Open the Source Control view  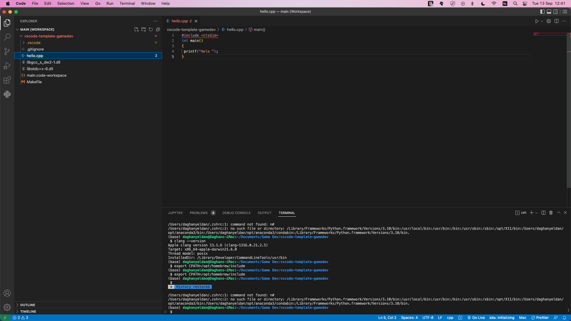pos(7,51)
